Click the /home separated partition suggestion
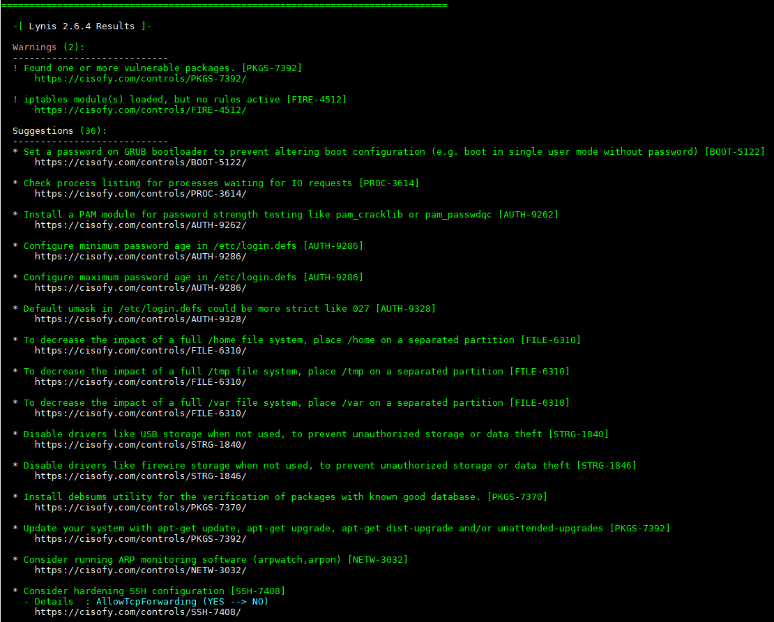This screenshot has height=622, width=774. [302, 340]
